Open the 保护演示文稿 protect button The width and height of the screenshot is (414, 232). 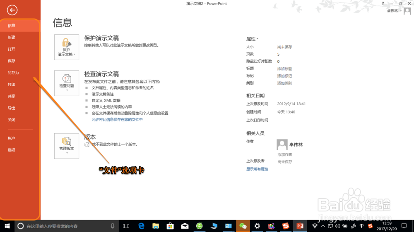point(67,47)
